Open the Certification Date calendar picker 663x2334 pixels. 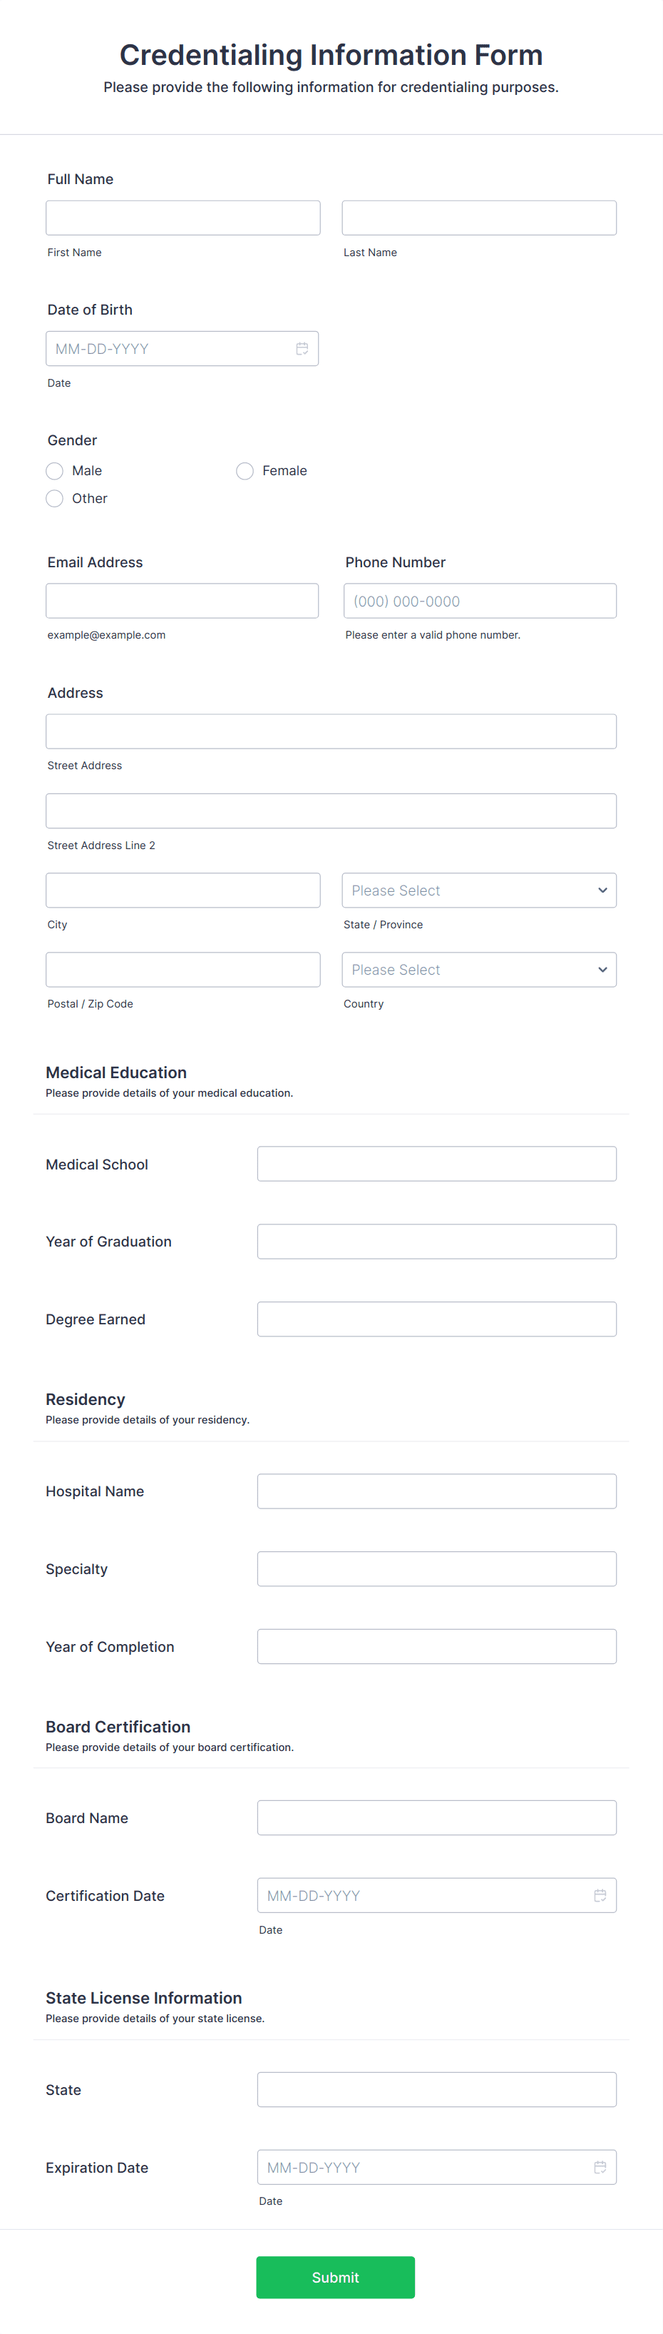click(x=600, y=1894)
